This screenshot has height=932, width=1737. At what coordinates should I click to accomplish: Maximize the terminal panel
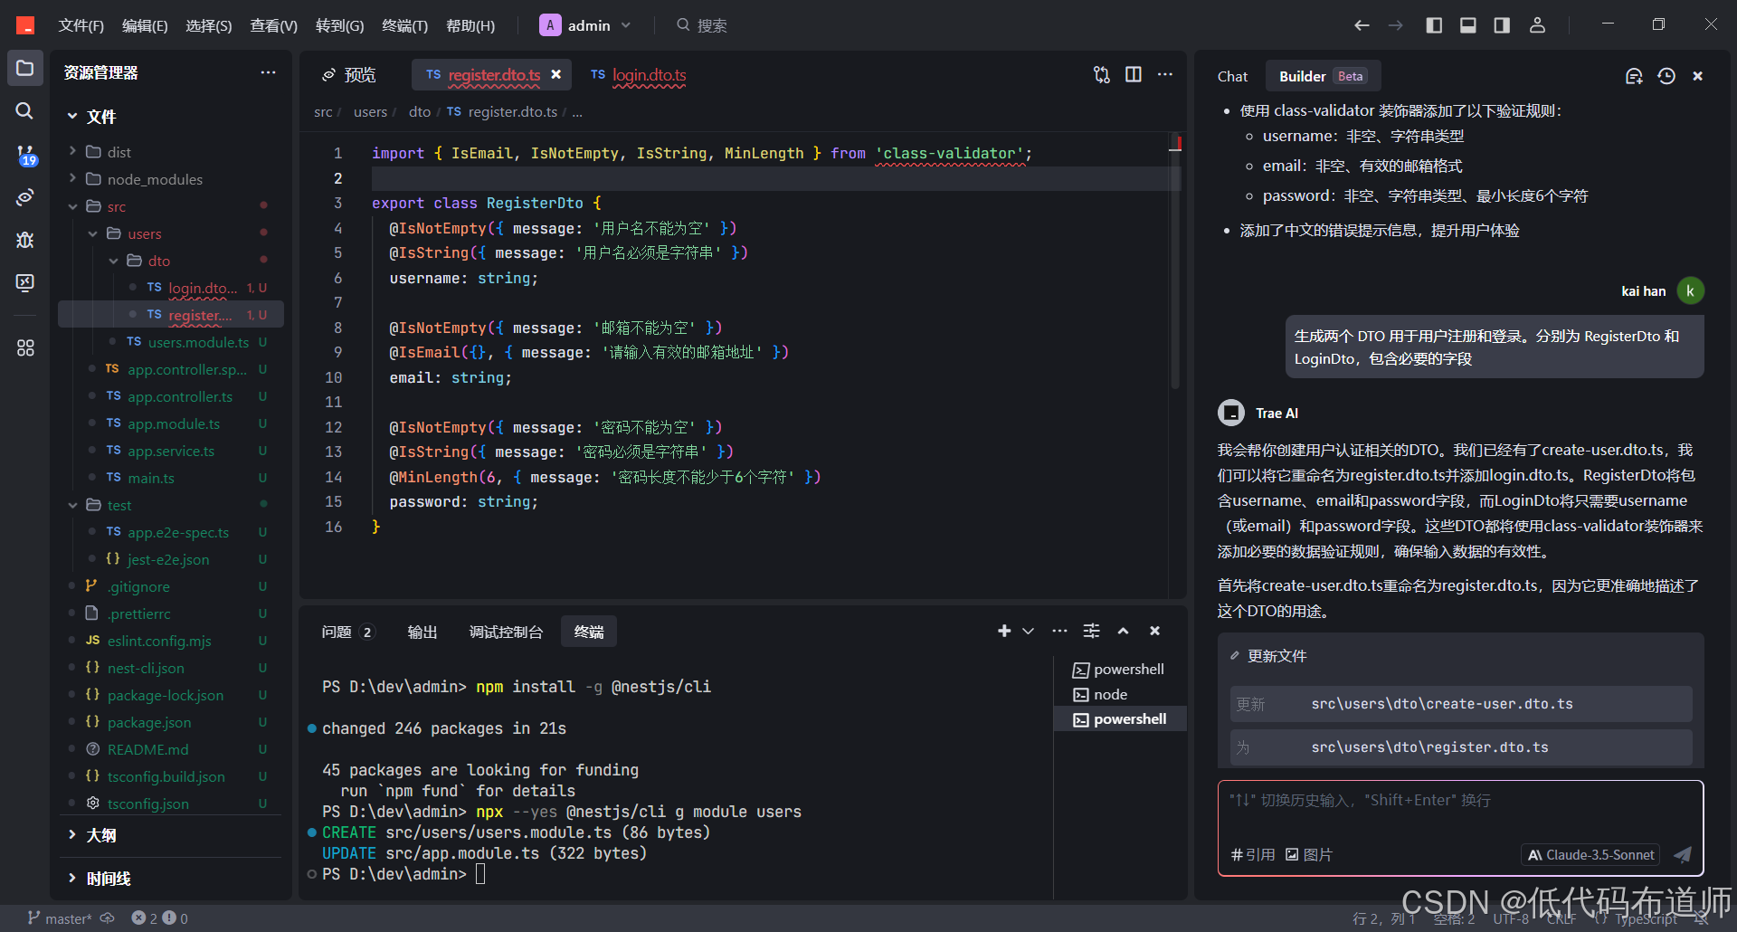pyautogui.click(x=1123, y=631)
